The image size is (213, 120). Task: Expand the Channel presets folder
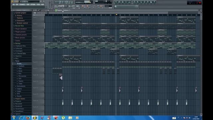click(21, 35)
